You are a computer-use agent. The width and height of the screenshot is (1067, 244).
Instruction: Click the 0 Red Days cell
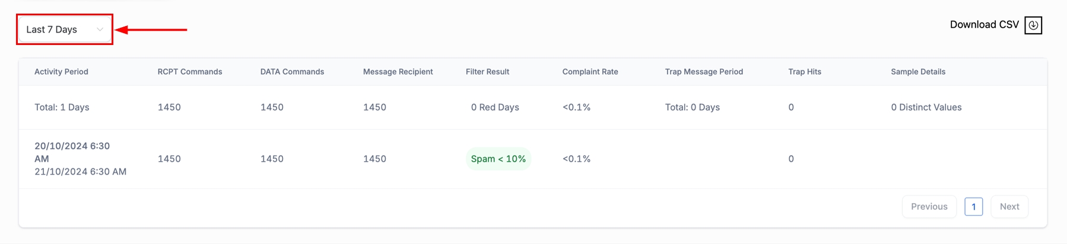coord(495,107)
